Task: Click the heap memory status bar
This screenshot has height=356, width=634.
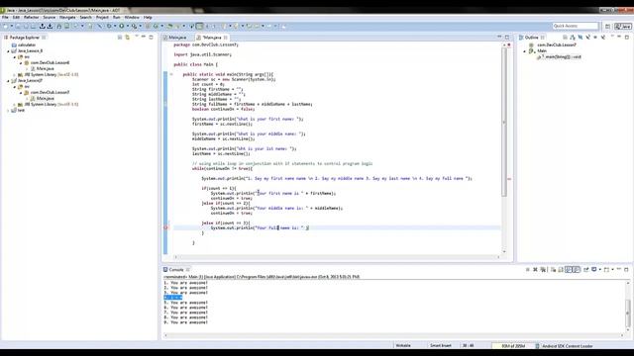Action: pyautogui.click(x=513, y=346)
